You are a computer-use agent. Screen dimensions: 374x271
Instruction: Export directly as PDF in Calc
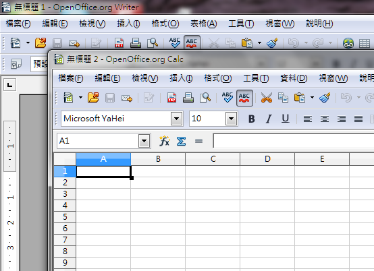click(171, 98)
